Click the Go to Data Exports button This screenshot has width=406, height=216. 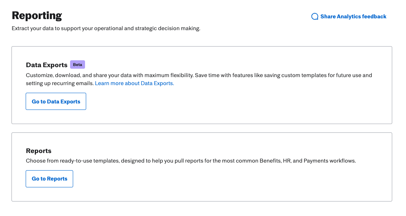[56, 102]
